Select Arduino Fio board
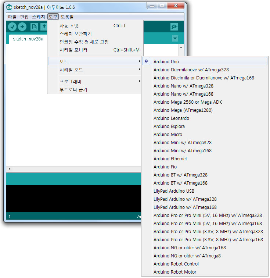The height and width of the screenshot is (278, 270). 205,167
